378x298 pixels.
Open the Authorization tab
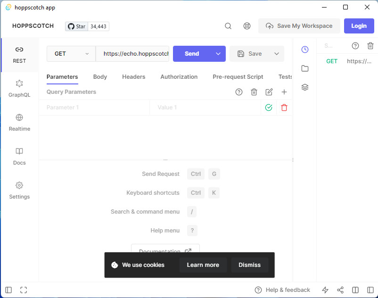click(179, 77)
